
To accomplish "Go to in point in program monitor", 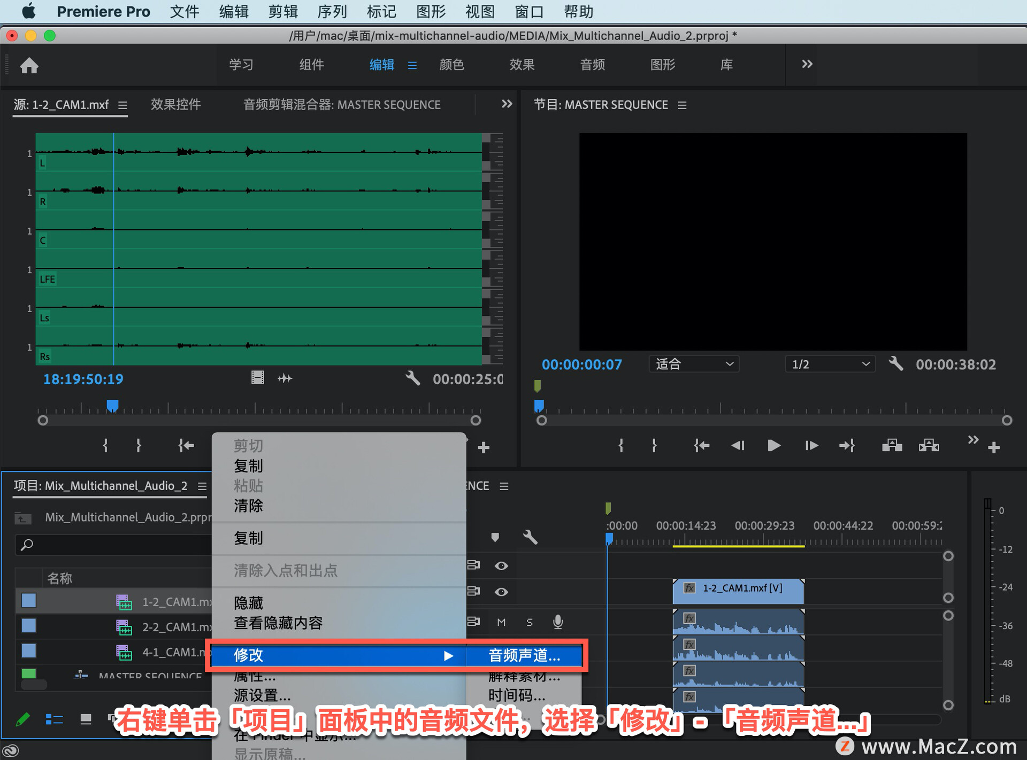I will pos(701,445).
